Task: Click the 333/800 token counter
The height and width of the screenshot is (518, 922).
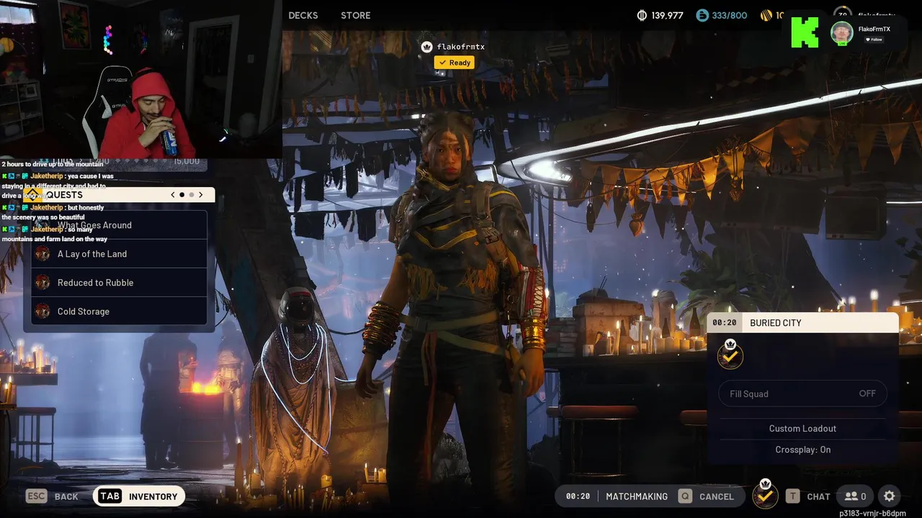Action: [x=729, y=15]
